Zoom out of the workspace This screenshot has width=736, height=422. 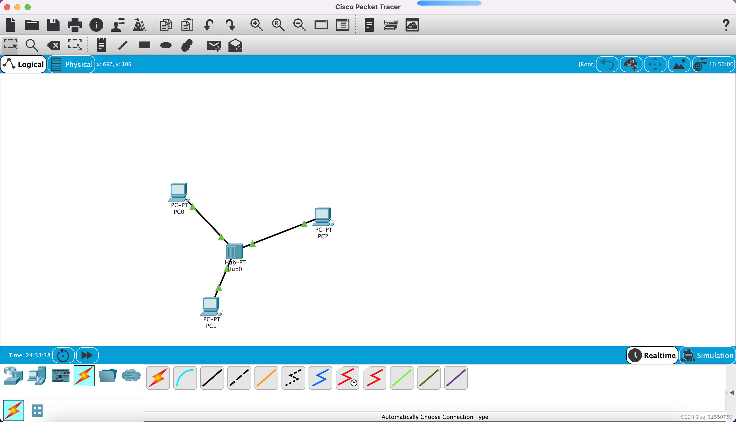pyautogui.click(x=299, y=25)
